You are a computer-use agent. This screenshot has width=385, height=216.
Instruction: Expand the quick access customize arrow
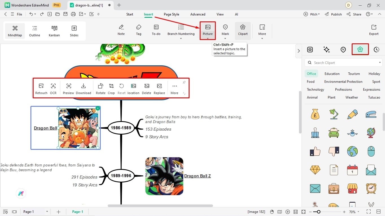[98, 14]
